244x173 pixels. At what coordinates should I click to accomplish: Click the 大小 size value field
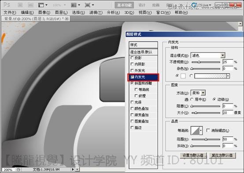pos(228,113)
